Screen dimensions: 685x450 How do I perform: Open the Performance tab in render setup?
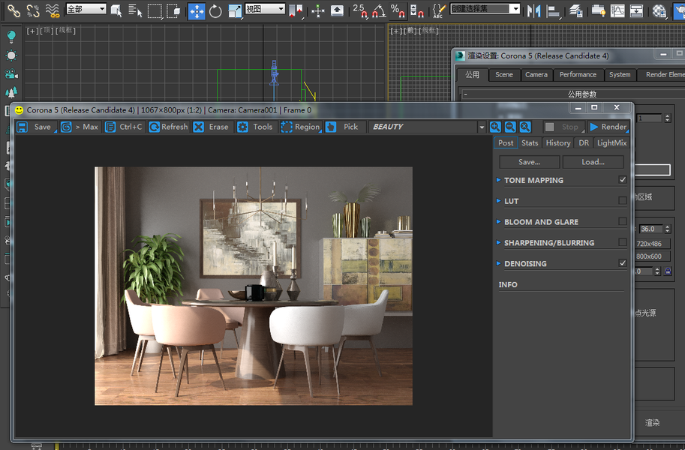[x=578, y=75]
